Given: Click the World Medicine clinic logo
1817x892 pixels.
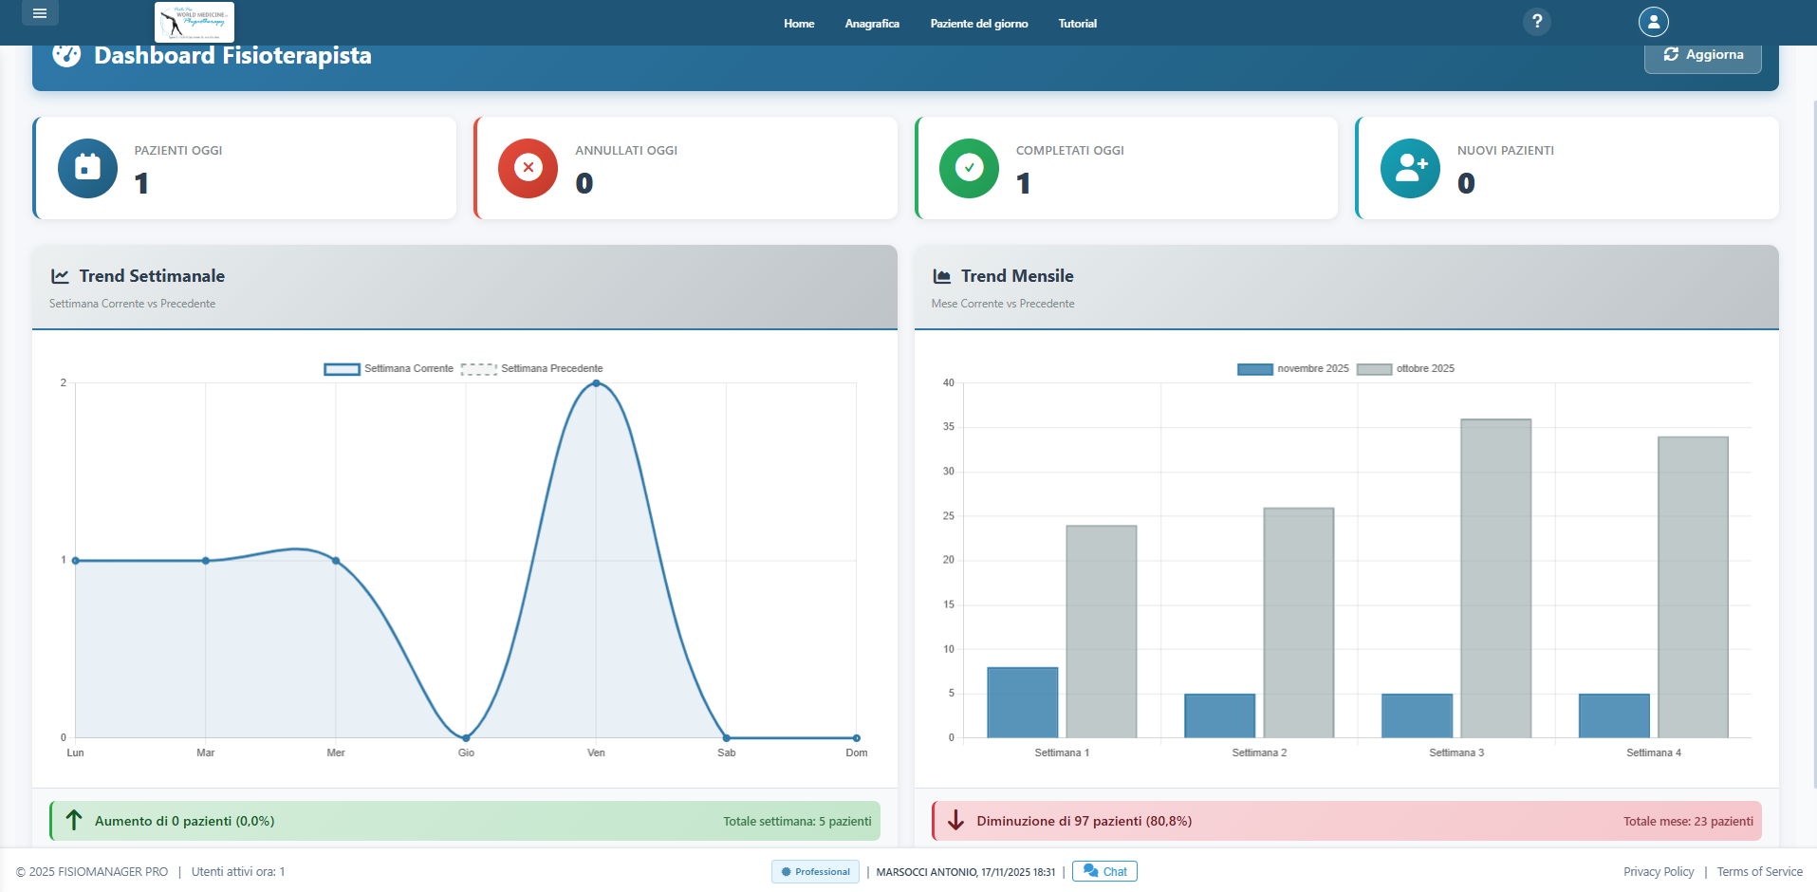Looking at the screenshot, I should click(x=194, y=22).
